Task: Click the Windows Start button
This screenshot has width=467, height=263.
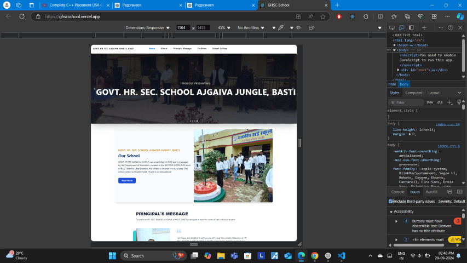Action: pos(112,255)
